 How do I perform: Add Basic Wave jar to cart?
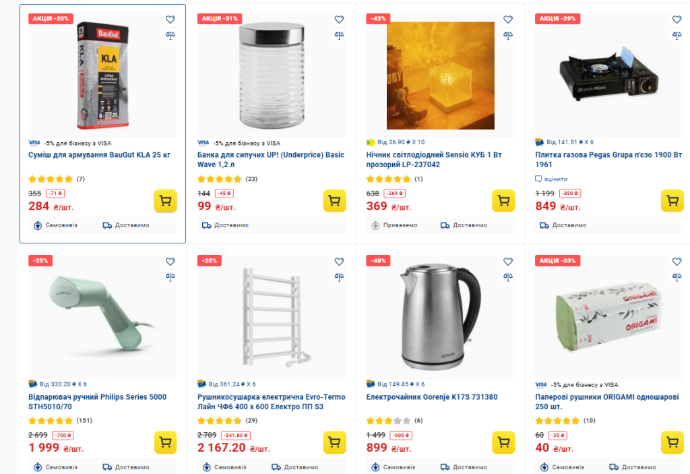click(334, 200)
